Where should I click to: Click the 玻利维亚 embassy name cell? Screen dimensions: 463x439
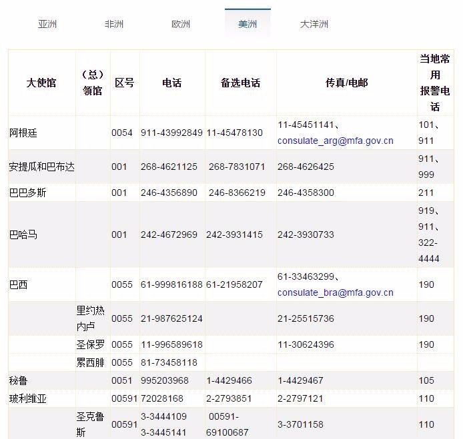(x=28, y=398)
